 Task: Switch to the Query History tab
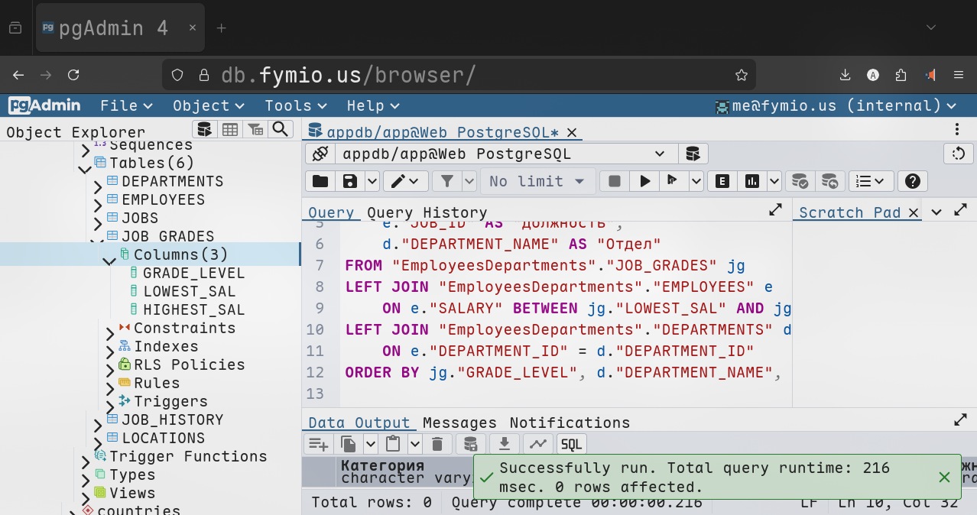tap(427, 212)
